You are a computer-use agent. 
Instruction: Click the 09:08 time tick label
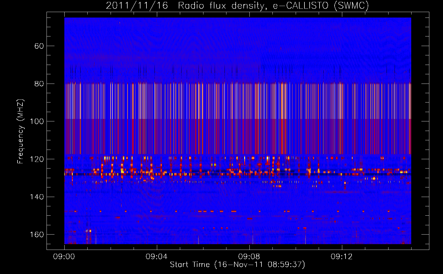pos(249,257)
